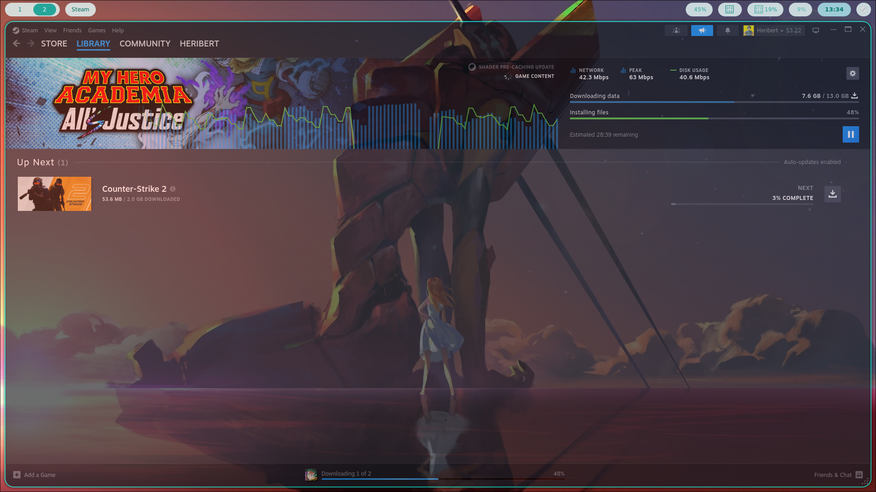Screen dimensions: 876x492
Task: Click the Counter-Strike 2 title
Action: (134, 189)
